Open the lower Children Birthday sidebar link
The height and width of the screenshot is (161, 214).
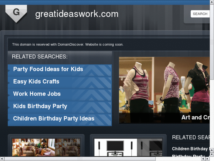191,149
